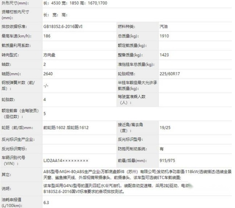
Task: Select the label 说明:
Action: pyautogui.click(x=6, y=189)
